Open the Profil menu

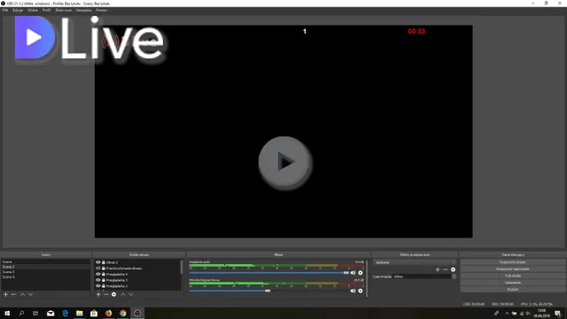pos(47,10)
